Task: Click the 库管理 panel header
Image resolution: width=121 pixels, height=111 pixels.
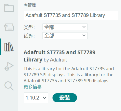Action: pyautogui.click(x=30, y=5)
